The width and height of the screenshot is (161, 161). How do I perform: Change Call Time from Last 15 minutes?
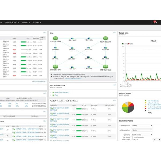142,135
